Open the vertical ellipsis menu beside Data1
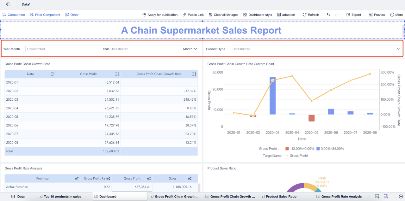405x201 pixels. pyautogui.click(x=38, y=4)
